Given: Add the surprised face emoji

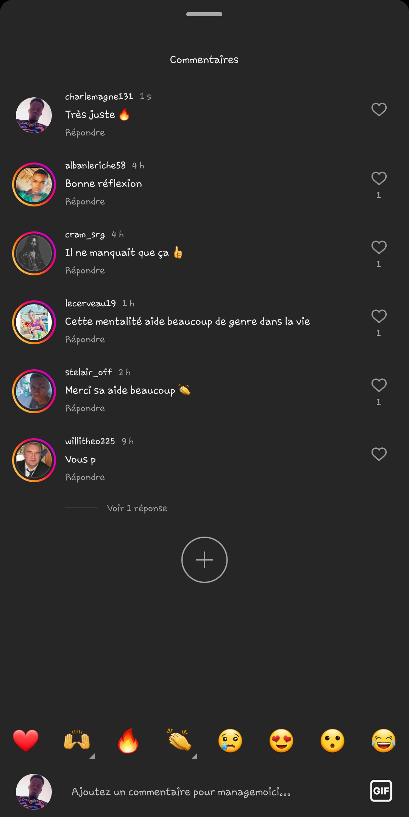Looking at the screenshot, I should point(333,740).
